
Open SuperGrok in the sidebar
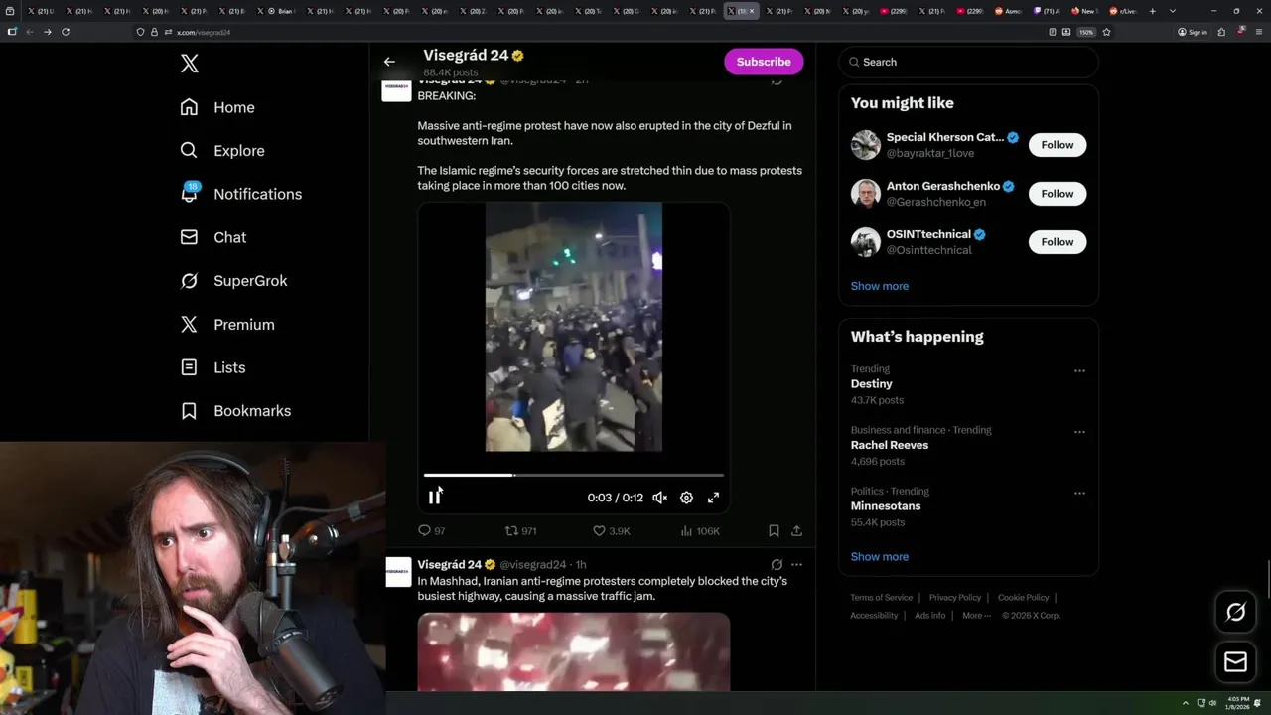coord(233,281)
